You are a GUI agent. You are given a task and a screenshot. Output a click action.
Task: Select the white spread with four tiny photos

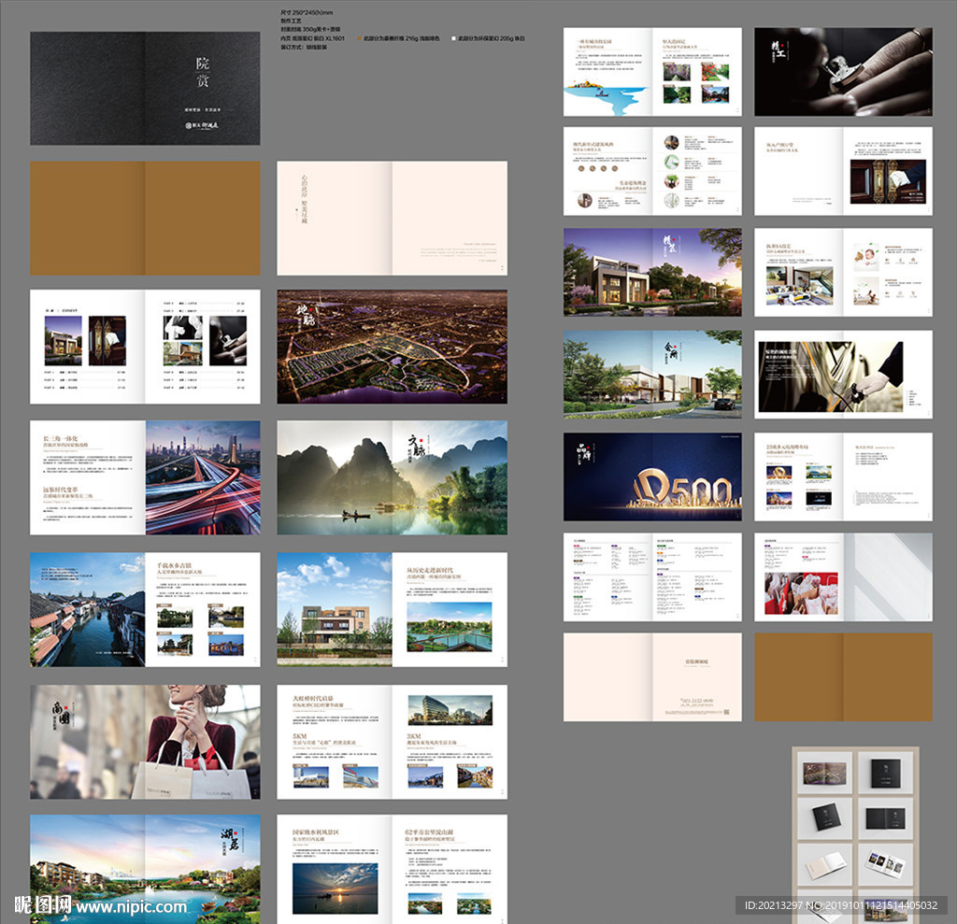[844, 476]
